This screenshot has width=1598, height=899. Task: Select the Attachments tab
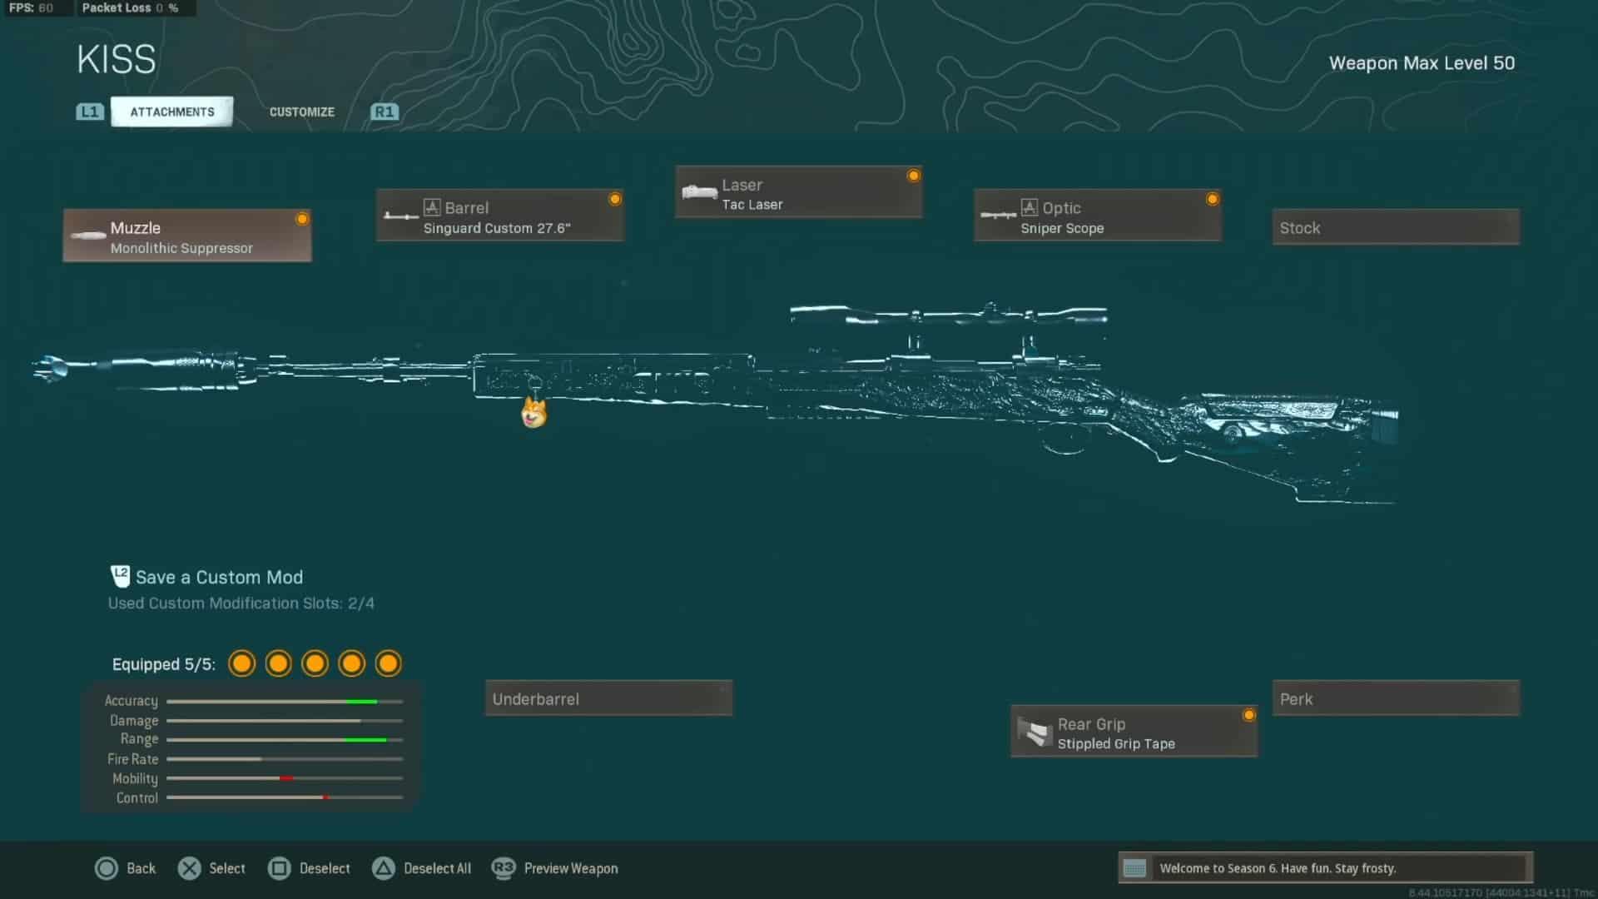[x=171, y=112]
